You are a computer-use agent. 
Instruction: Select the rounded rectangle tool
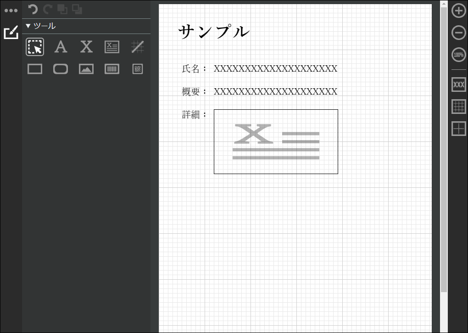pos(61,69)
